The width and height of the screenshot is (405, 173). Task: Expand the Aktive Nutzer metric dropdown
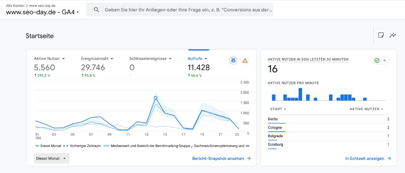64,59
